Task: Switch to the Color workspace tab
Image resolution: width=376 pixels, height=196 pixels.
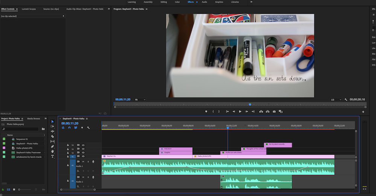Action: tap(177, 2)
